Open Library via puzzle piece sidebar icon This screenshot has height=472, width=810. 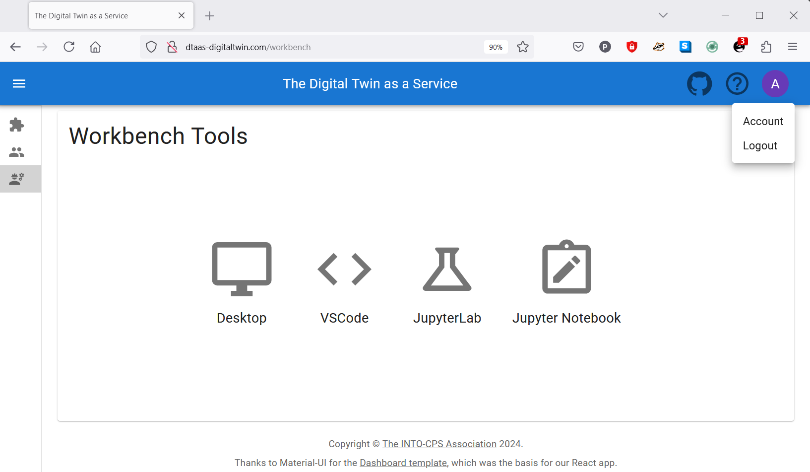16,125
